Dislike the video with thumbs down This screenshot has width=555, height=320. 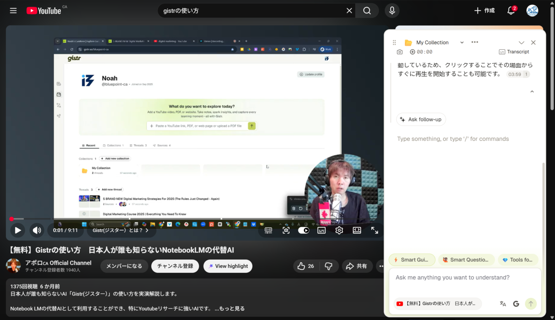click(329, 266)
